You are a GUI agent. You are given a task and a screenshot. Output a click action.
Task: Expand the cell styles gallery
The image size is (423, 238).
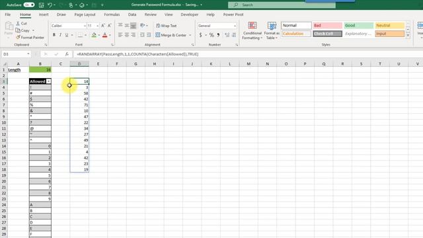(408, 35)
